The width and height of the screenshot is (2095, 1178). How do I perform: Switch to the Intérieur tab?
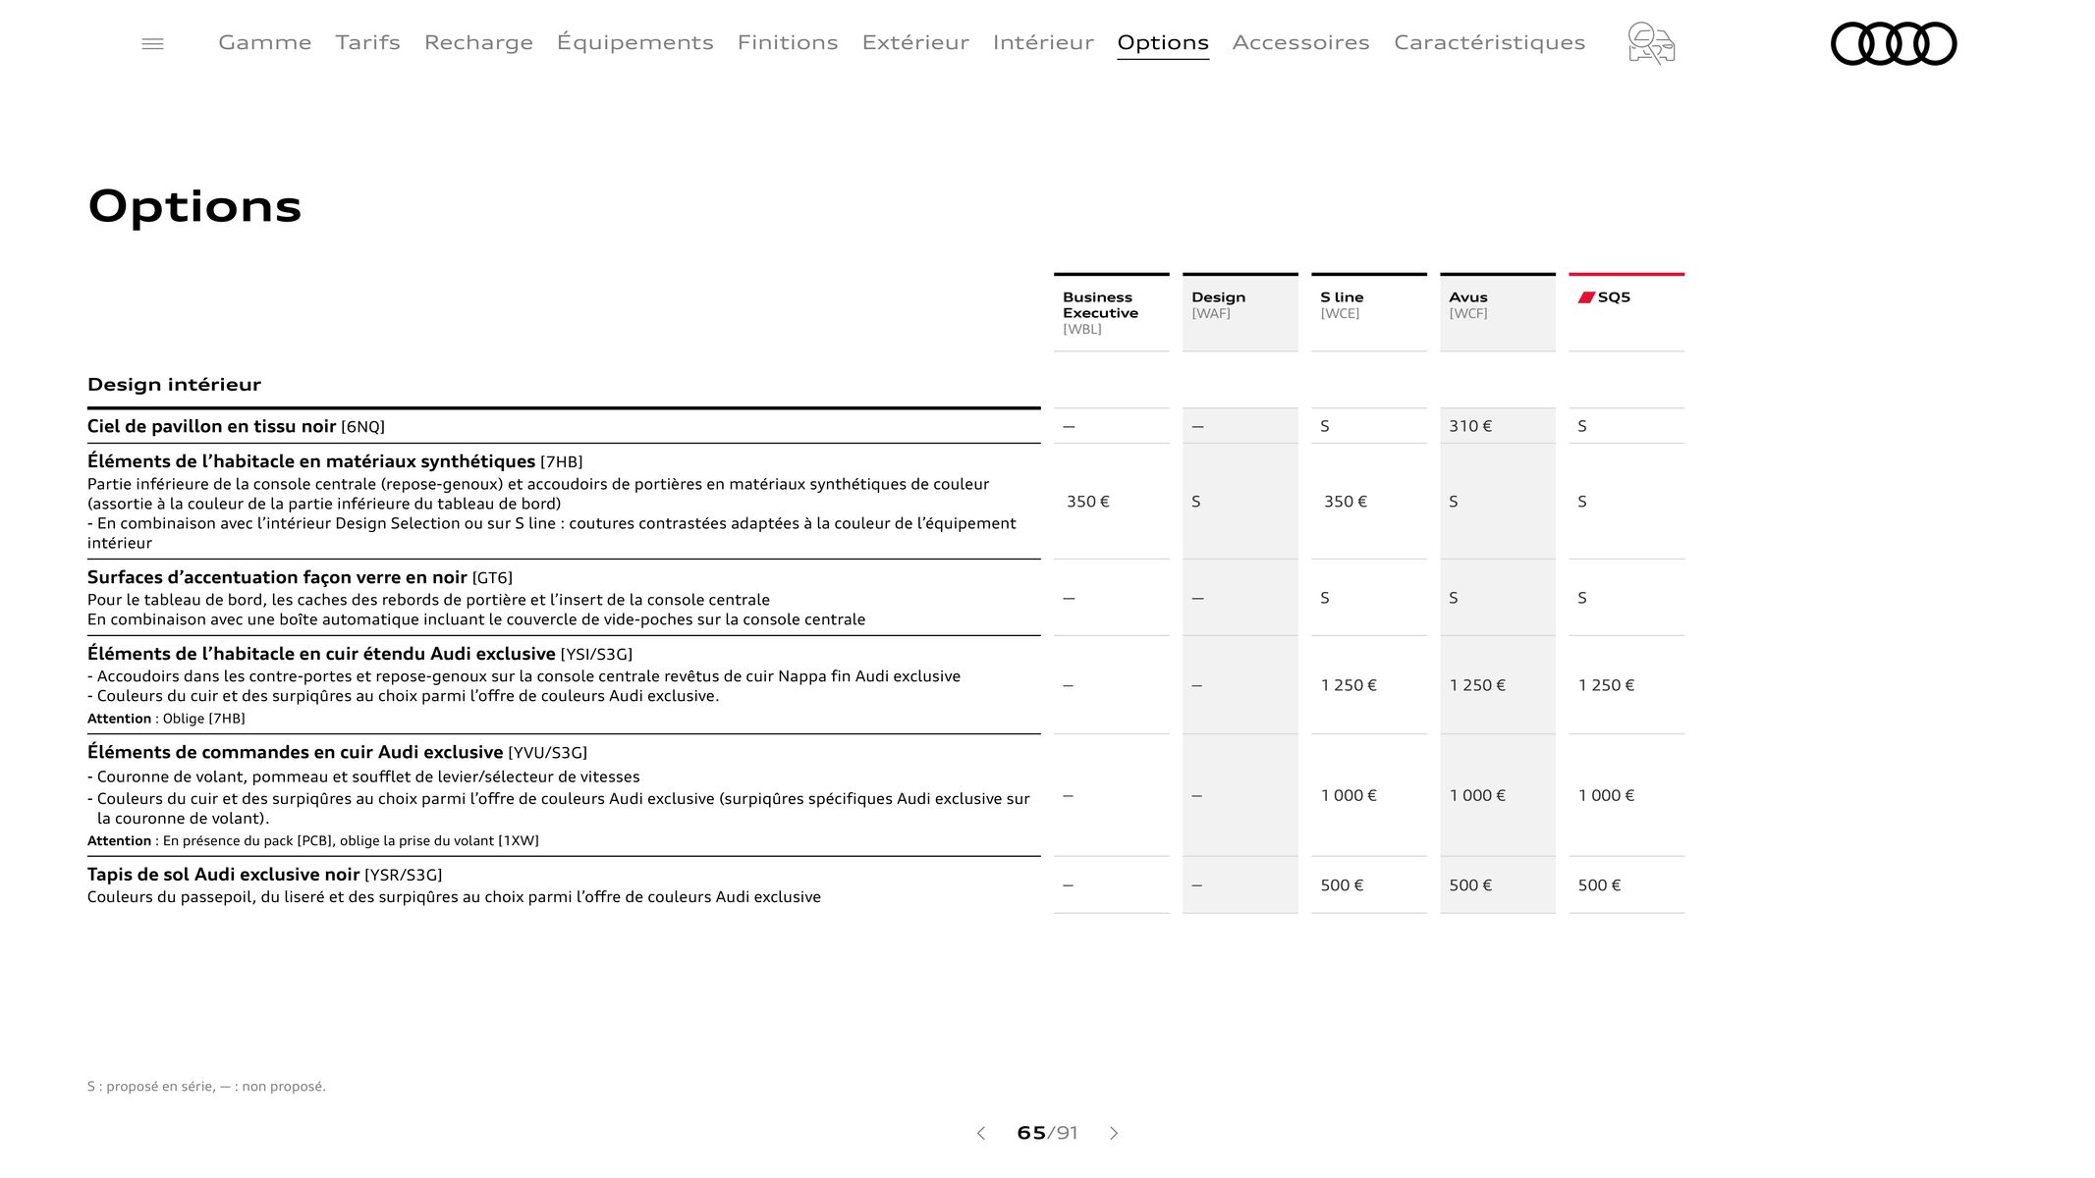[x=1043, y=42]
